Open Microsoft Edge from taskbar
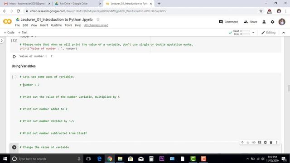The height and width of the screenshot is (163, 290). click(x=99, y=159)
